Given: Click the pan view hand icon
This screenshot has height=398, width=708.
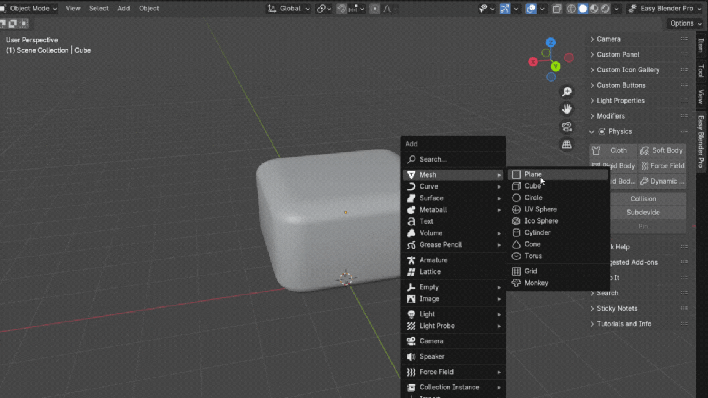Looking at the screenshot, I should pos(567,109).
